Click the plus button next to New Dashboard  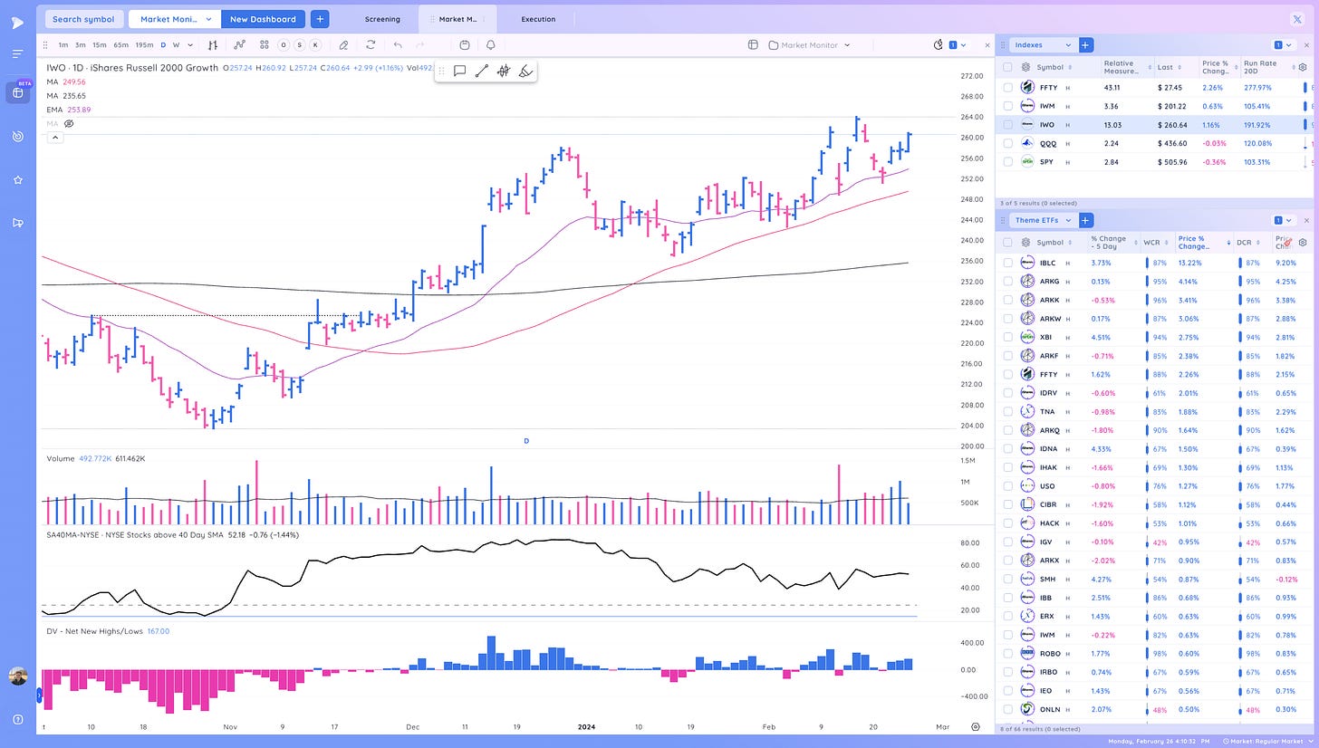(320, 19)
